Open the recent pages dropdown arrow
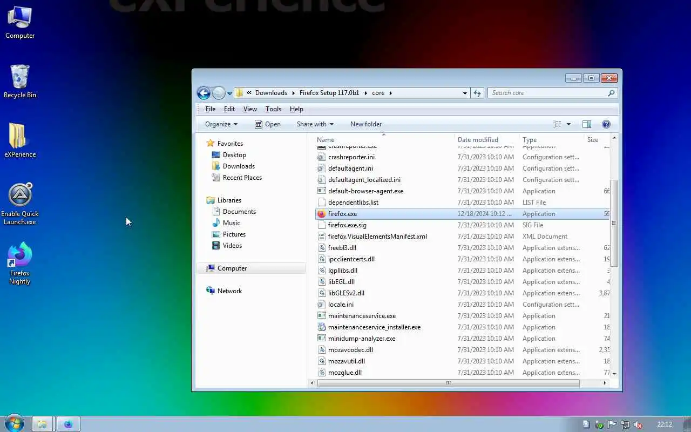Screen dimensions: 691x432 (229, 93)
